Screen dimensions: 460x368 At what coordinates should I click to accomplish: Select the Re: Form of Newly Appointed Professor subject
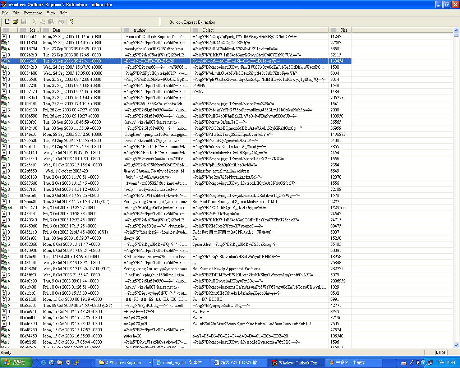(226, 269)
